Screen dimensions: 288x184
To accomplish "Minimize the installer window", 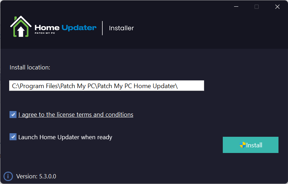I will coord(236,7).
